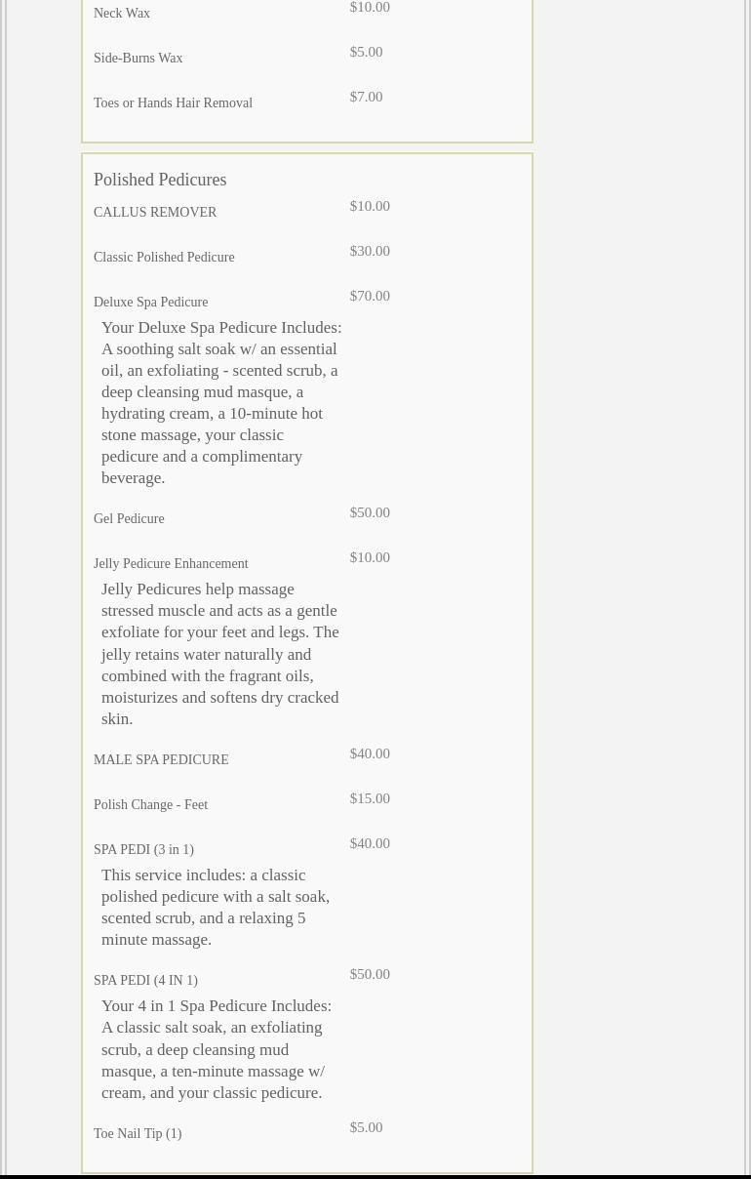Select Polish Change - Feet service
The height and width of the screenshot is (1179, 751).
(x=150, y=805)
